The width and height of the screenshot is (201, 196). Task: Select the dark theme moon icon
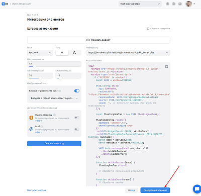pyautogui.click(x=75, y=53)
